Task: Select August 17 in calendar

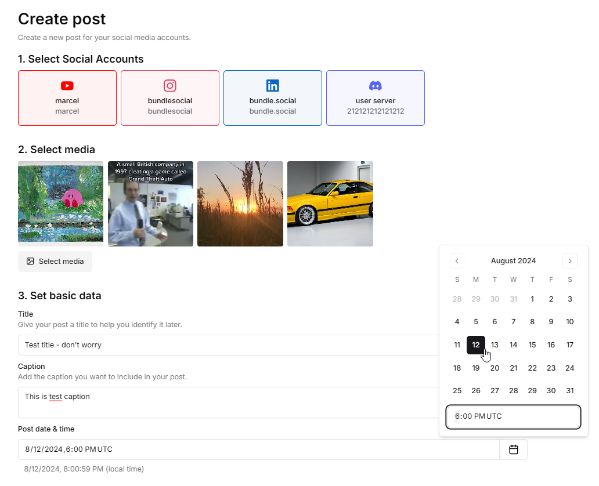Action: click(570, 345)
